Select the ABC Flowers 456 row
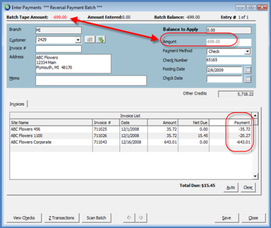This screenshot has height=228, width=271. pos(131,129)
